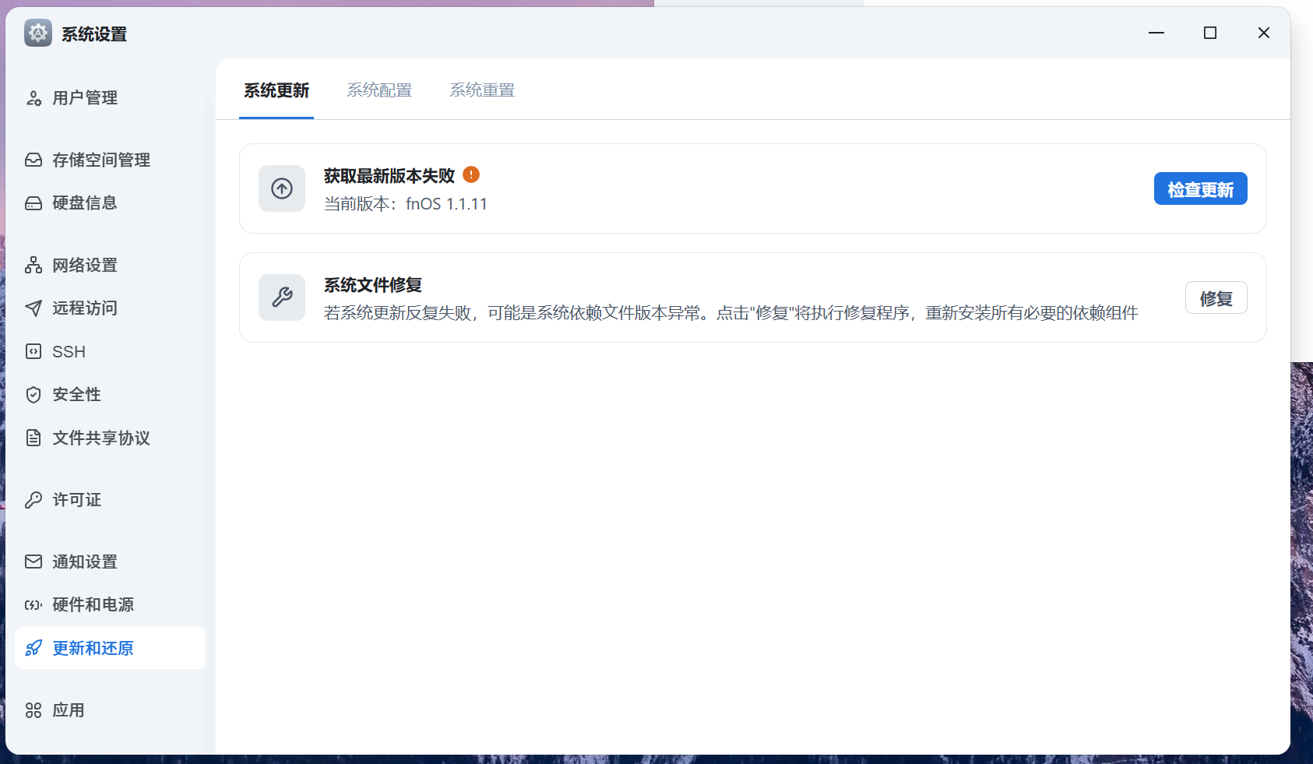Click the 许可证 license key icon
Screen dimensions: 1313x764
pos(33,499)
